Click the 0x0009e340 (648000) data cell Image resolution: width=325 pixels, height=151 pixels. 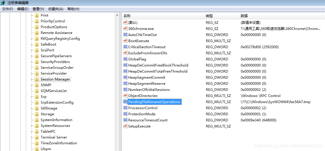258,120
